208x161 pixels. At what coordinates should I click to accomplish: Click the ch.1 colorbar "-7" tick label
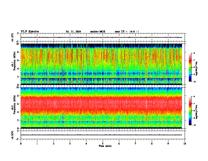pyautogui.click(x=194, y=60)
